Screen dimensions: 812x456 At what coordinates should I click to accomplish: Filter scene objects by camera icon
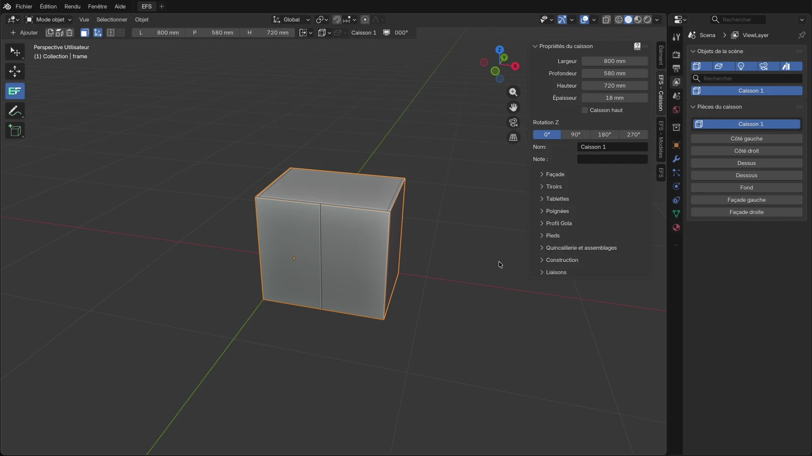tap(764, 66)
